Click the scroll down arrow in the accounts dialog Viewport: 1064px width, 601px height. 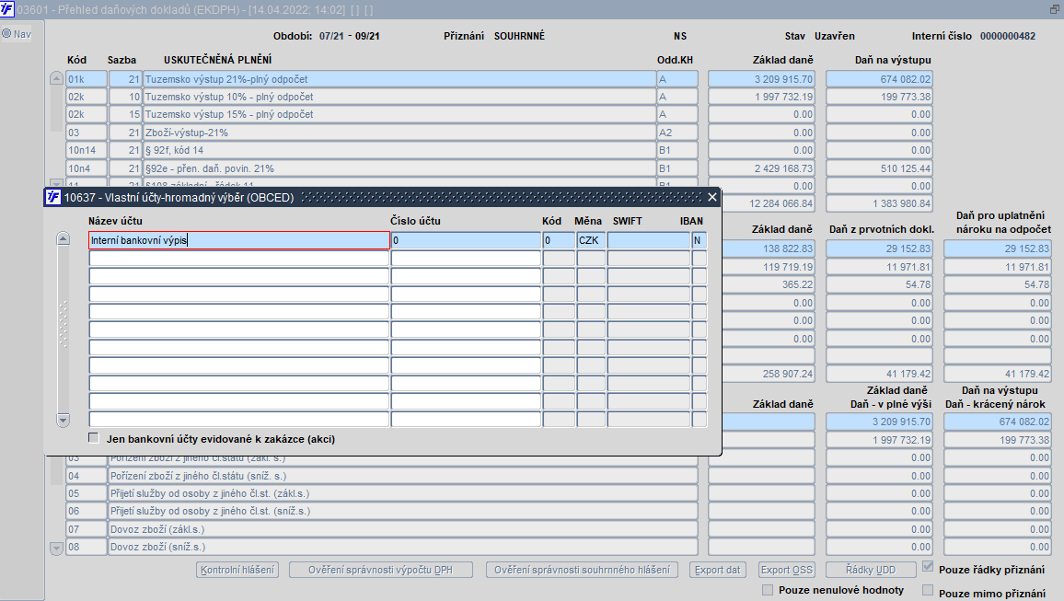pyautogui.click(x=64, y=420)
